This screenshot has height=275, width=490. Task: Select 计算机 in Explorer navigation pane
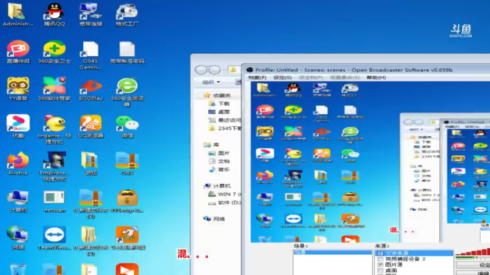point(217,186)
